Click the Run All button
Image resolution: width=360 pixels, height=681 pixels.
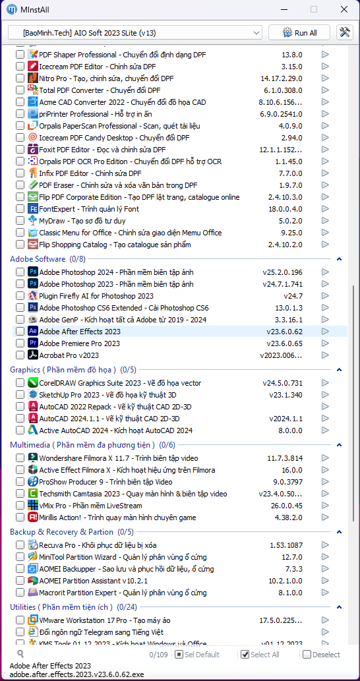click(299, 32)
